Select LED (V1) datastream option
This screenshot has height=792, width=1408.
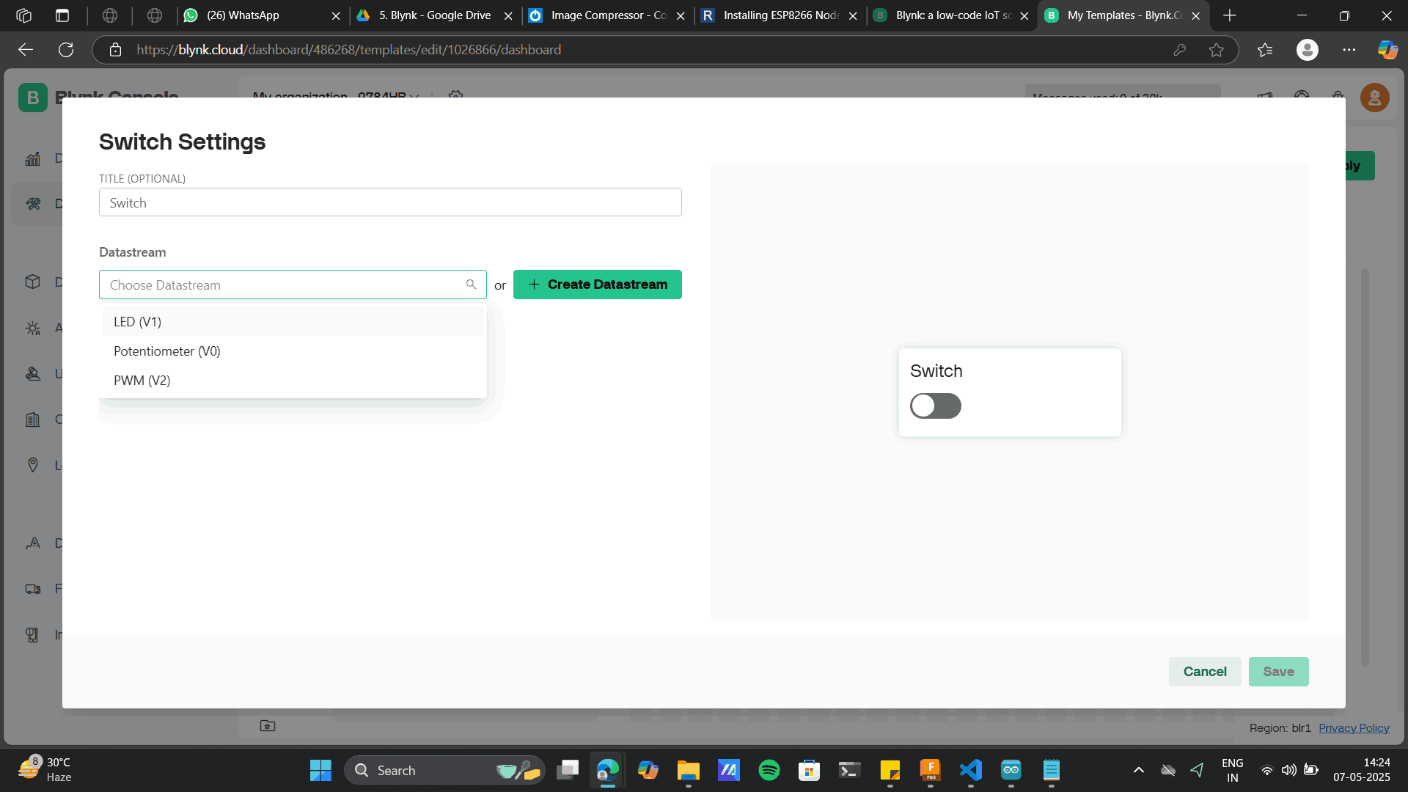293,321
